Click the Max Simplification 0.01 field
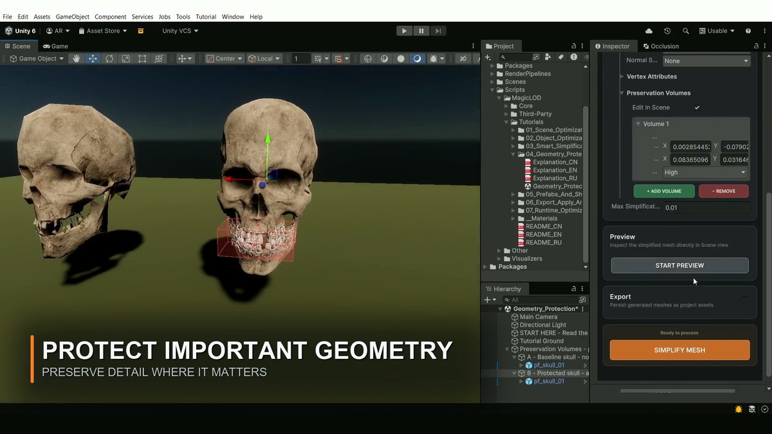This screenshot has width=772, height=434. pos(706,208)
